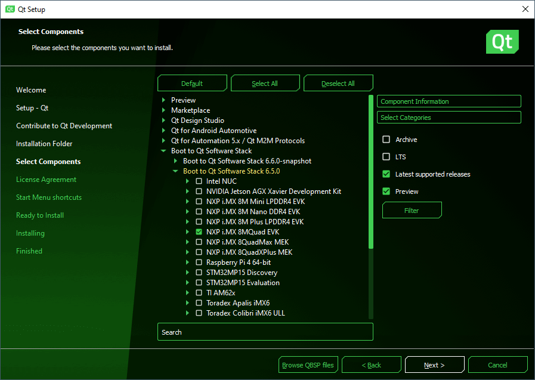Tick the Raspberry Pi 4 64-bit checkbox
This screenshot has height=380, width=535.
199,262
